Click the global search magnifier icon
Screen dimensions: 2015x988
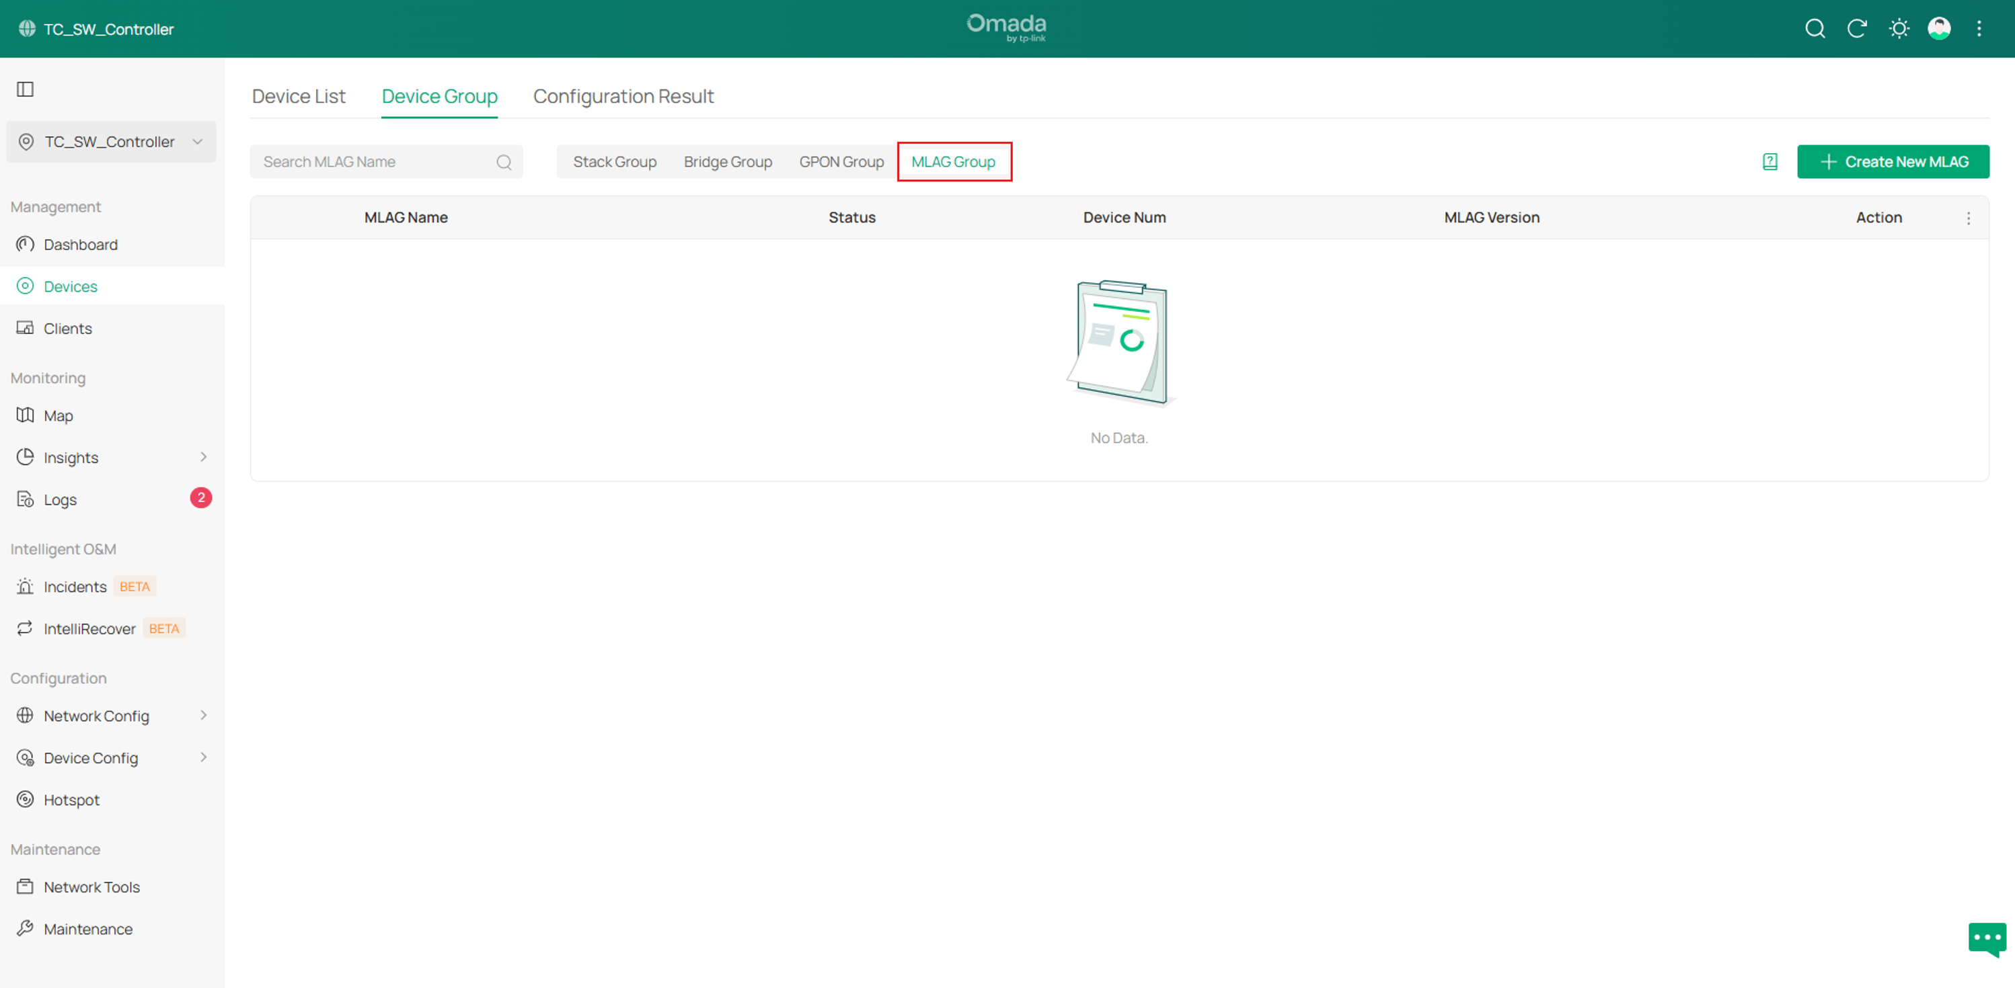point(1815,29)
